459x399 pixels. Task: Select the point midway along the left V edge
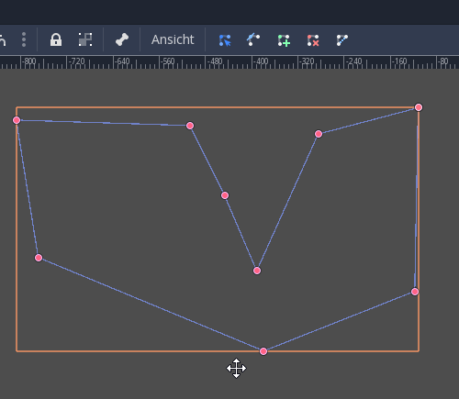click(225, 195)
